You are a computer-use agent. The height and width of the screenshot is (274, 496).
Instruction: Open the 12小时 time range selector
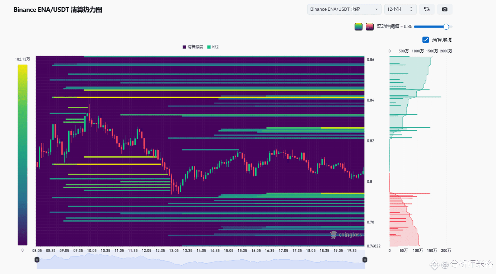401,9
